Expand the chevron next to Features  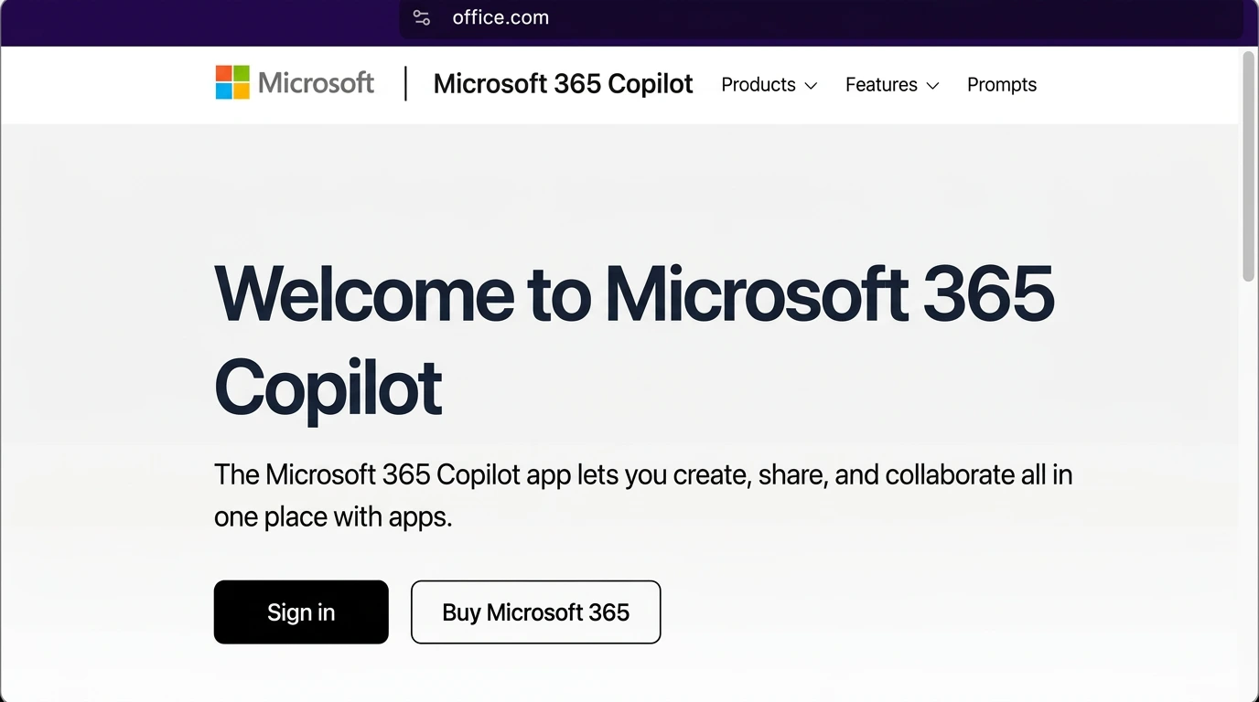[x=932, y=86]
